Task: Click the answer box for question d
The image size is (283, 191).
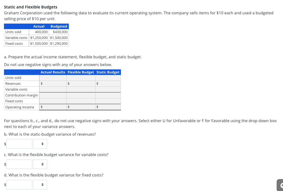Action: click(x=19, y=184)
